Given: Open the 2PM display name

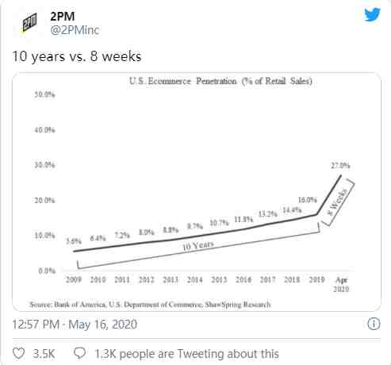Looking at the screenshot, I should 63,17.
